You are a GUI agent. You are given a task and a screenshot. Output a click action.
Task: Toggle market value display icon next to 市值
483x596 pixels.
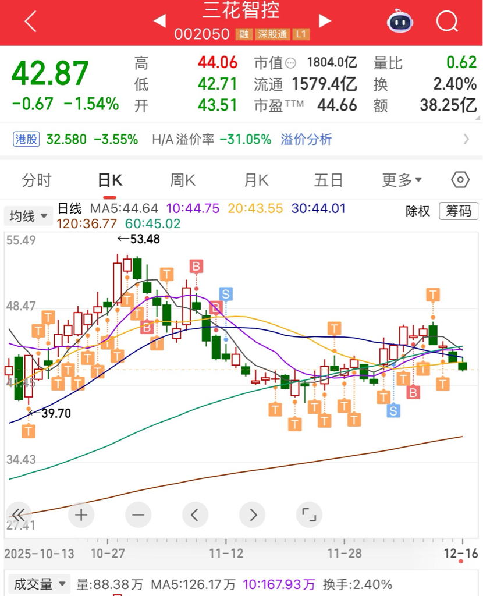[290, 63]
